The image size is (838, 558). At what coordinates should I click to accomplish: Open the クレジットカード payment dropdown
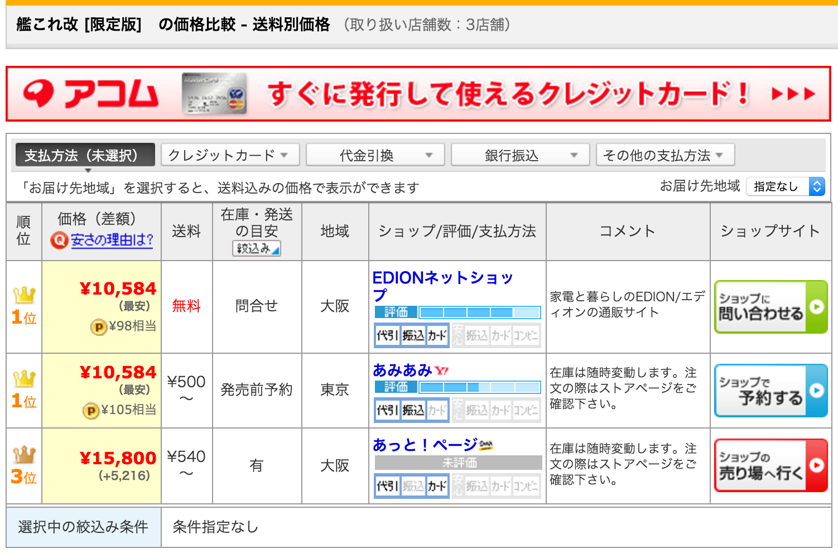[230, 155]
